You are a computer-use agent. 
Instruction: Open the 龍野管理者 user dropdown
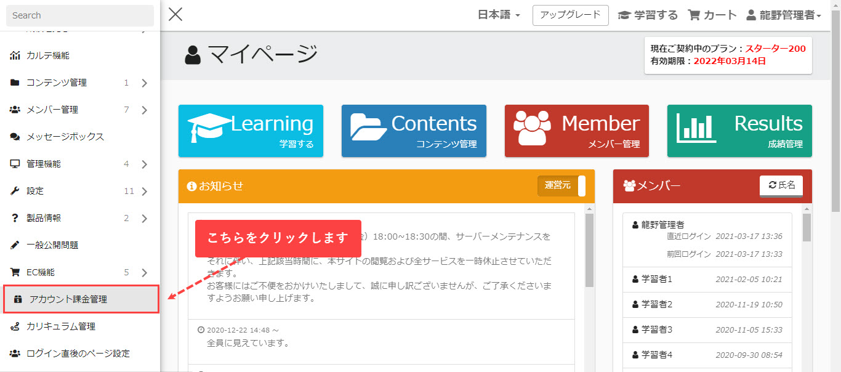pyautogui.click(x=783, y=15)
